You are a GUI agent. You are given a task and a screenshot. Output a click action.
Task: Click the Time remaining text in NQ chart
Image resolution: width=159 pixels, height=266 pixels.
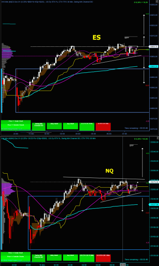(136, 260)
